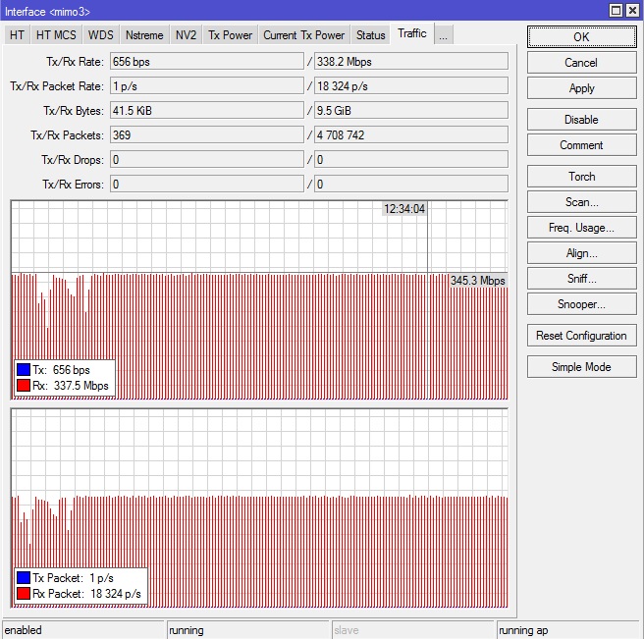
Task: Click the Tx Errors field
Action: [x=207, y=185]
